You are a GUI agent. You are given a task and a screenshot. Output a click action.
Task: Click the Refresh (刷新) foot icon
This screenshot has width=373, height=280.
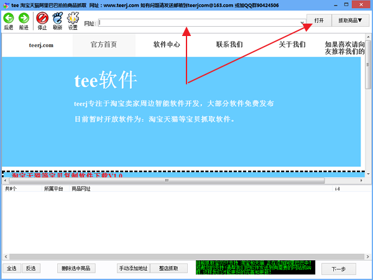58,18
